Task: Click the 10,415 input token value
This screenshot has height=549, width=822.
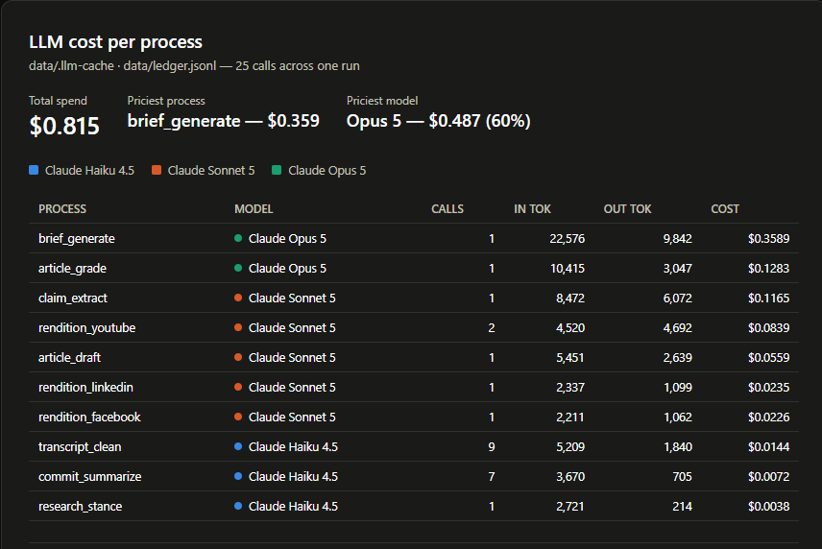Action: [x=568, y=269]
